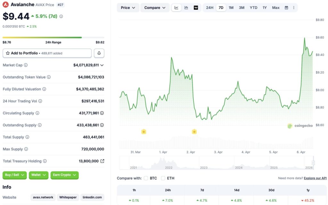Open the Total Treasury Holding external link icon
The image size is (328, 205).
click(102, 161)
